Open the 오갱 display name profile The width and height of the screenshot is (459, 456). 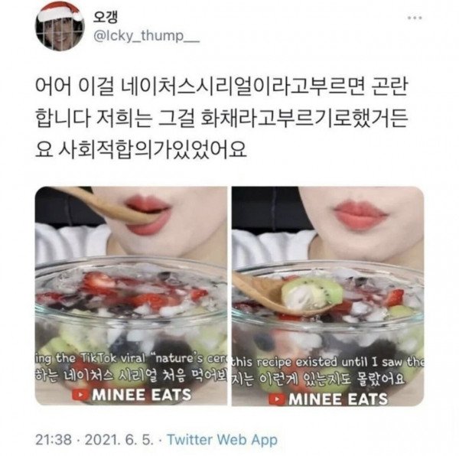click(x=106, y=18)
